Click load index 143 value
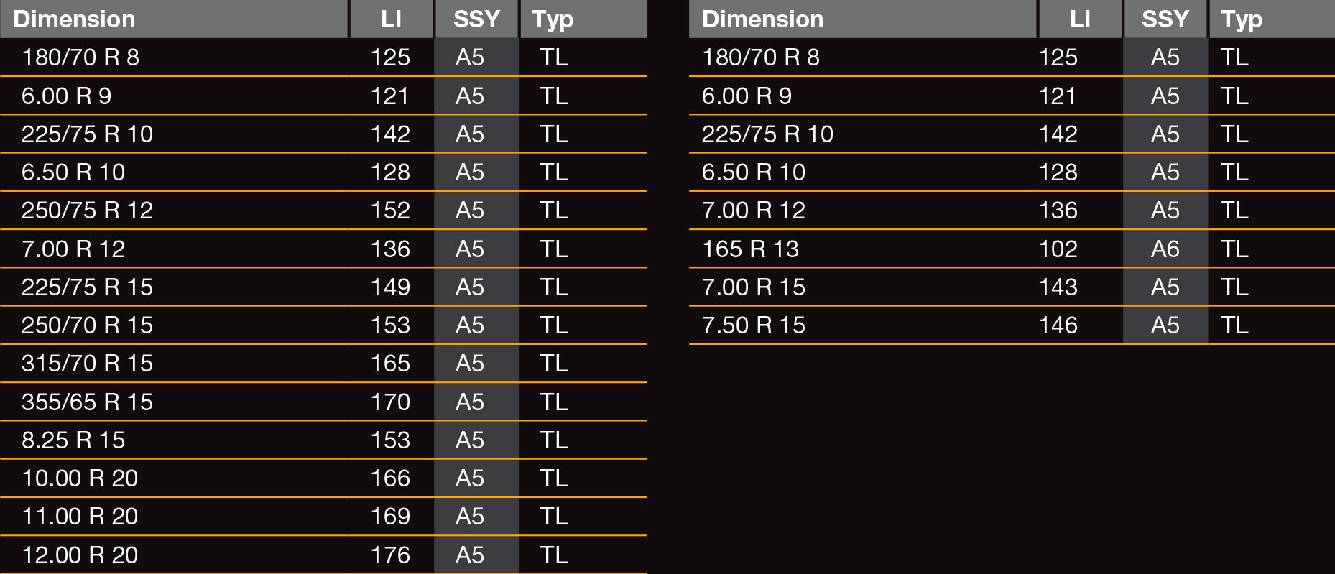1335x574 pixels. pyautogui.click(x=1058, y=287)
